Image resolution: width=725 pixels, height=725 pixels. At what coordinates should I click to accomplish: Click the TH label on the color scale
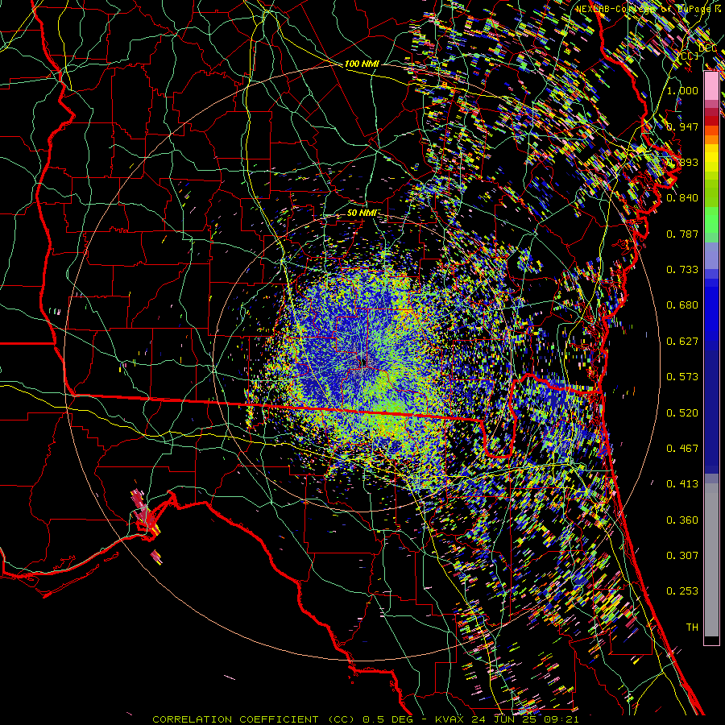coord(692,628)
